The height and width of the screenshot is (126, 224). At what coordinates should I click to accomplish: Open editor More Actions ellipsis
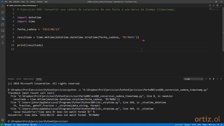tap(221, 6)
